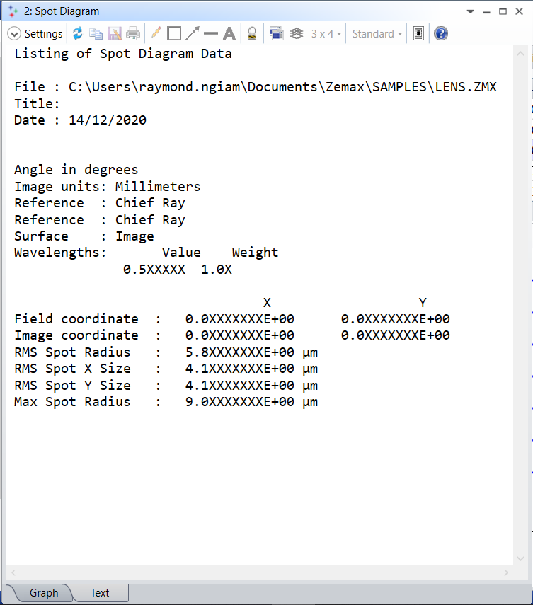The width and height of the screenshot is (533, 605).
Task: Click the Refresh update icon
Action: coord(78,34)
